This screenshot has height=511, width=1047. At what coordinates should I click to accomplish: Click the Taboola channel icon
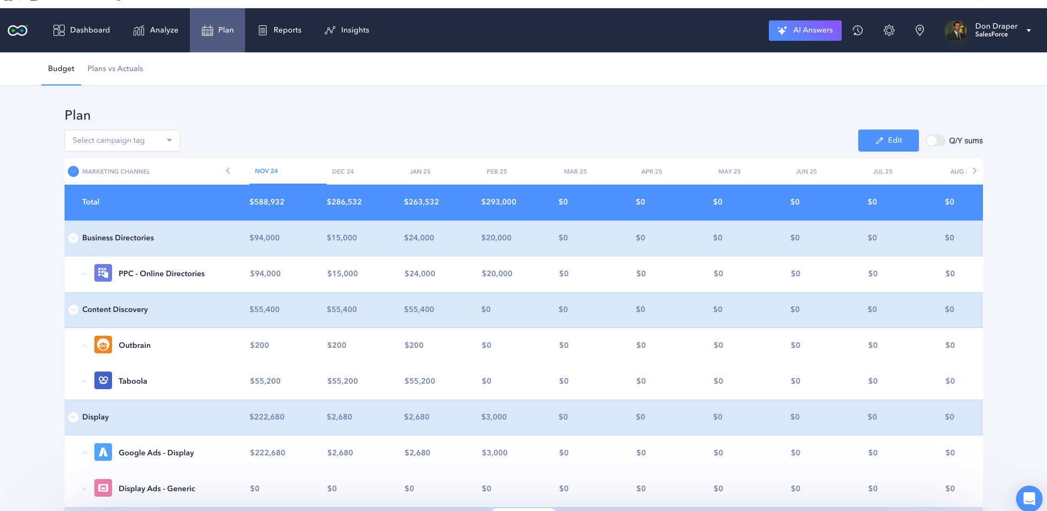(103, 380)
